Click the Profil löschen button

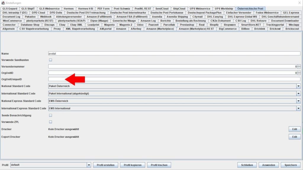tap(159, 165)
